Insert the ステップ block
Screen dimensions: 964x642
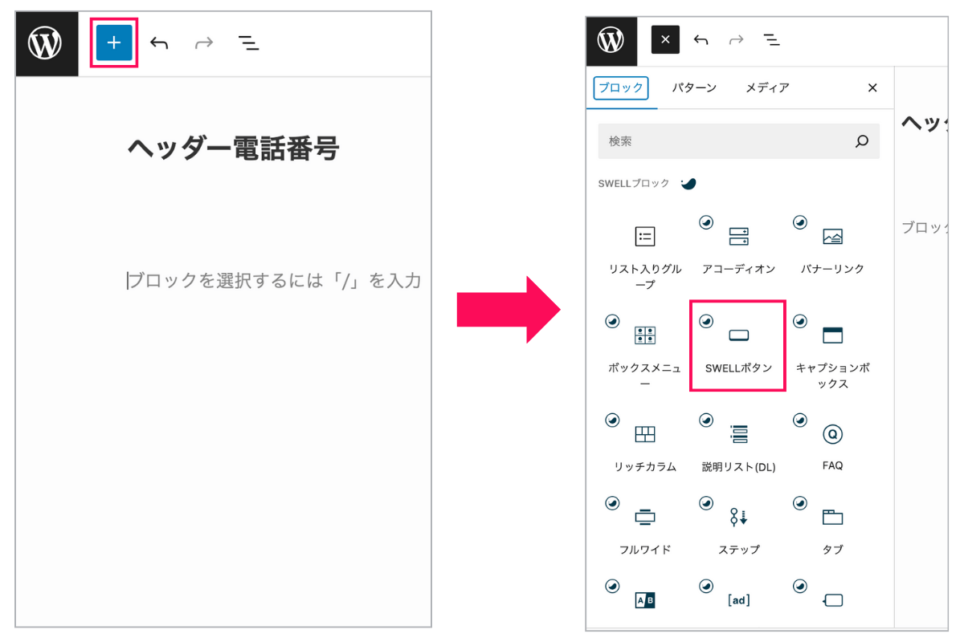(738, 527)
